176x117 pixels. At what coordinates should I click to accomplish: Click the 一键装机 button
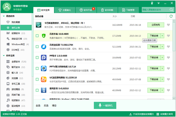[x=105, y=106]
